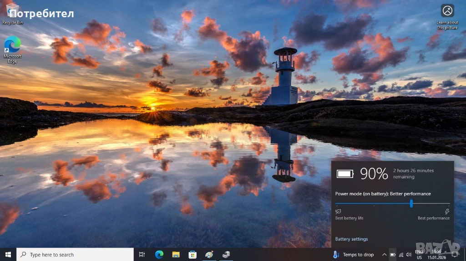Open Microsoft Store from the taskbar
This screenshot has height=261, width=466.
192,255
